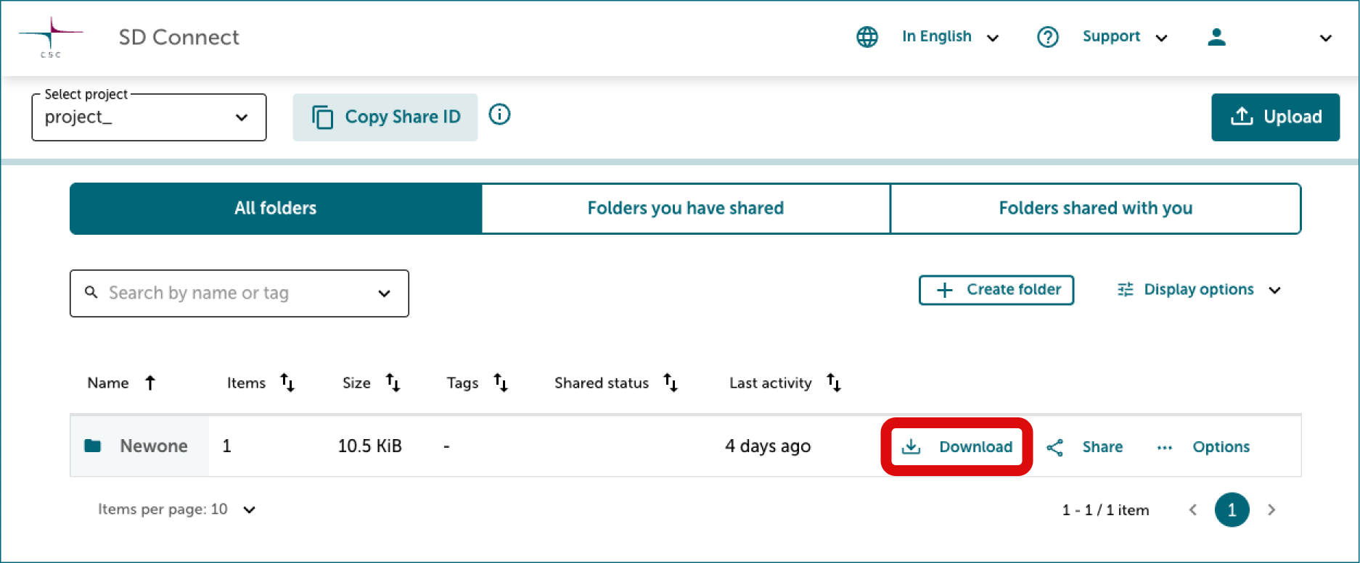Click the 4 days ago cell
Screen dimensions: 1360x563
[x=768, y=446]
